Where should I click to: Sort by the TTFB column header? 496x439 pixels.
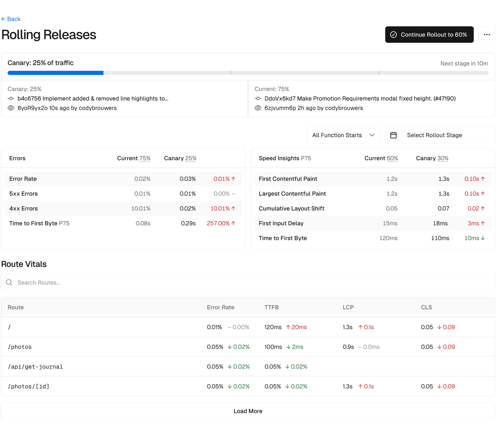pyautogui.click(x=271, y=307)
